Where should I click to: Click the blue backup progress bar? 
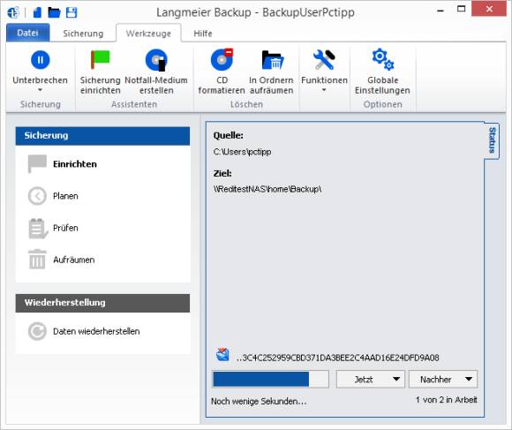point(270,379)
